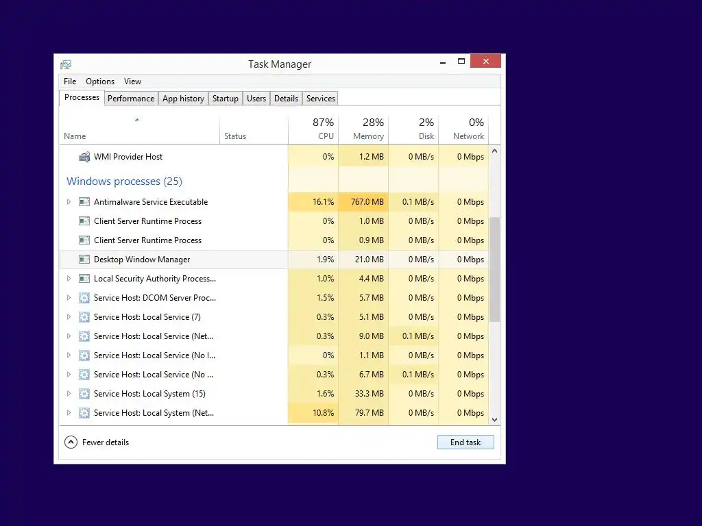Switch to the Startup tab
702x526 pixels.
coord(225,99)
